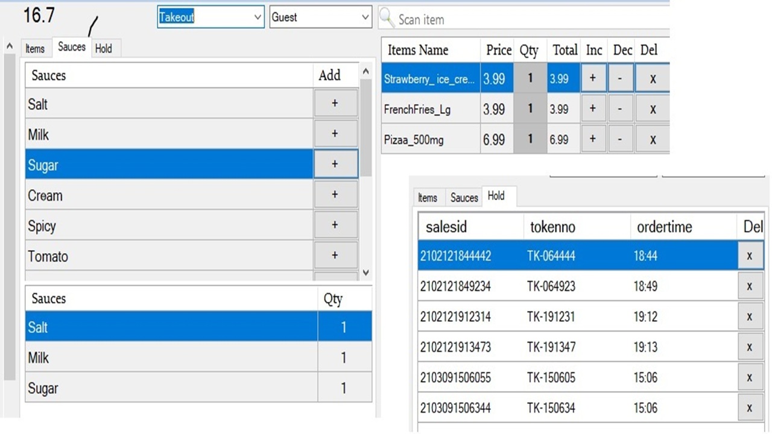
Task: Switch to the Items tab
Action: [35, 49]
